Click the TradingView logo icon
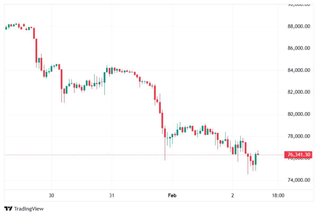This screenshot has height=216, width=318. coord(8,209)
